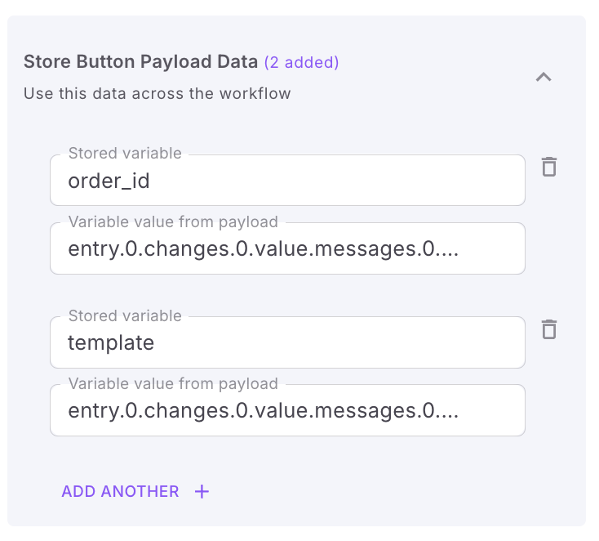Screen dimensions: 599x541
Task: Click the order_id text in first field
Action: tap(109, 181)
